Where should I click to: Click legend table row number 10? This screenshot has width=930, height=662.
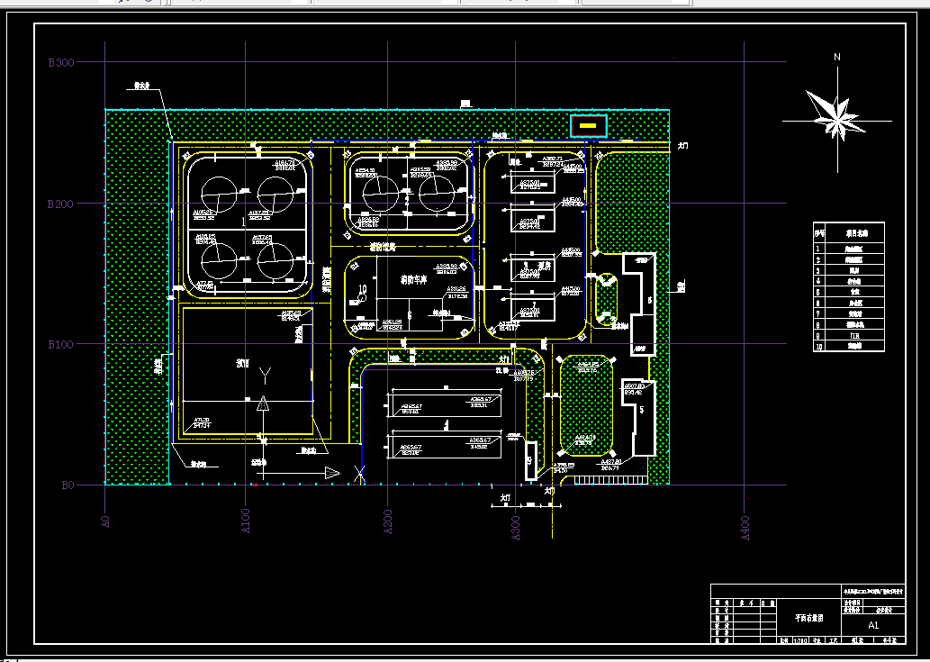pyautogui.click(x=849, y=346)
